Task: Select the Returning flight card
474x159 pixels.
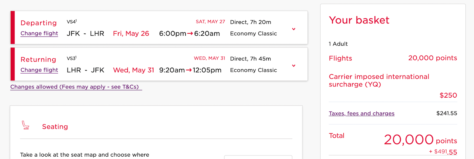Action: pos(159,64)
